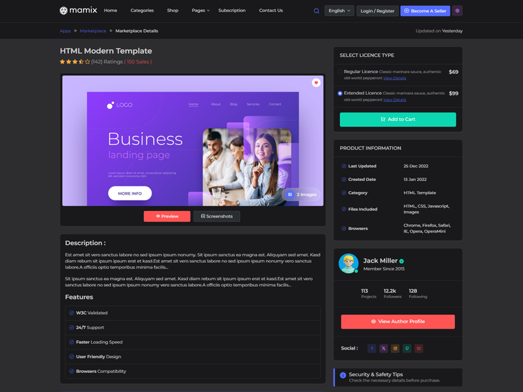This screenshot has width=523, height=392.
Task: Click the red Preview button
Action: pos(167,216)
